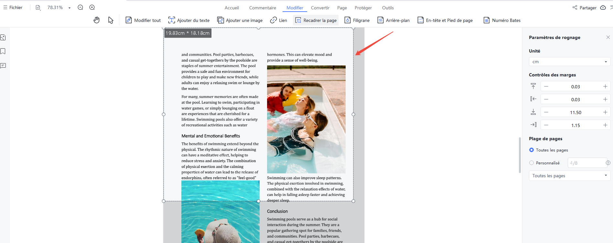Switch to the Commentaire tab

pos(263,8)
